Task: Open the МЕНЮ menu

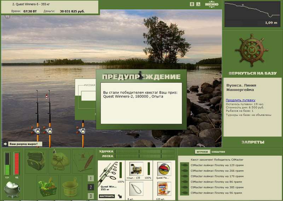Action: pos(212,4)
